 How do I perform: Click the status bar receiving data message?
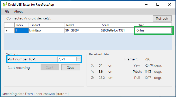point(36,94)
